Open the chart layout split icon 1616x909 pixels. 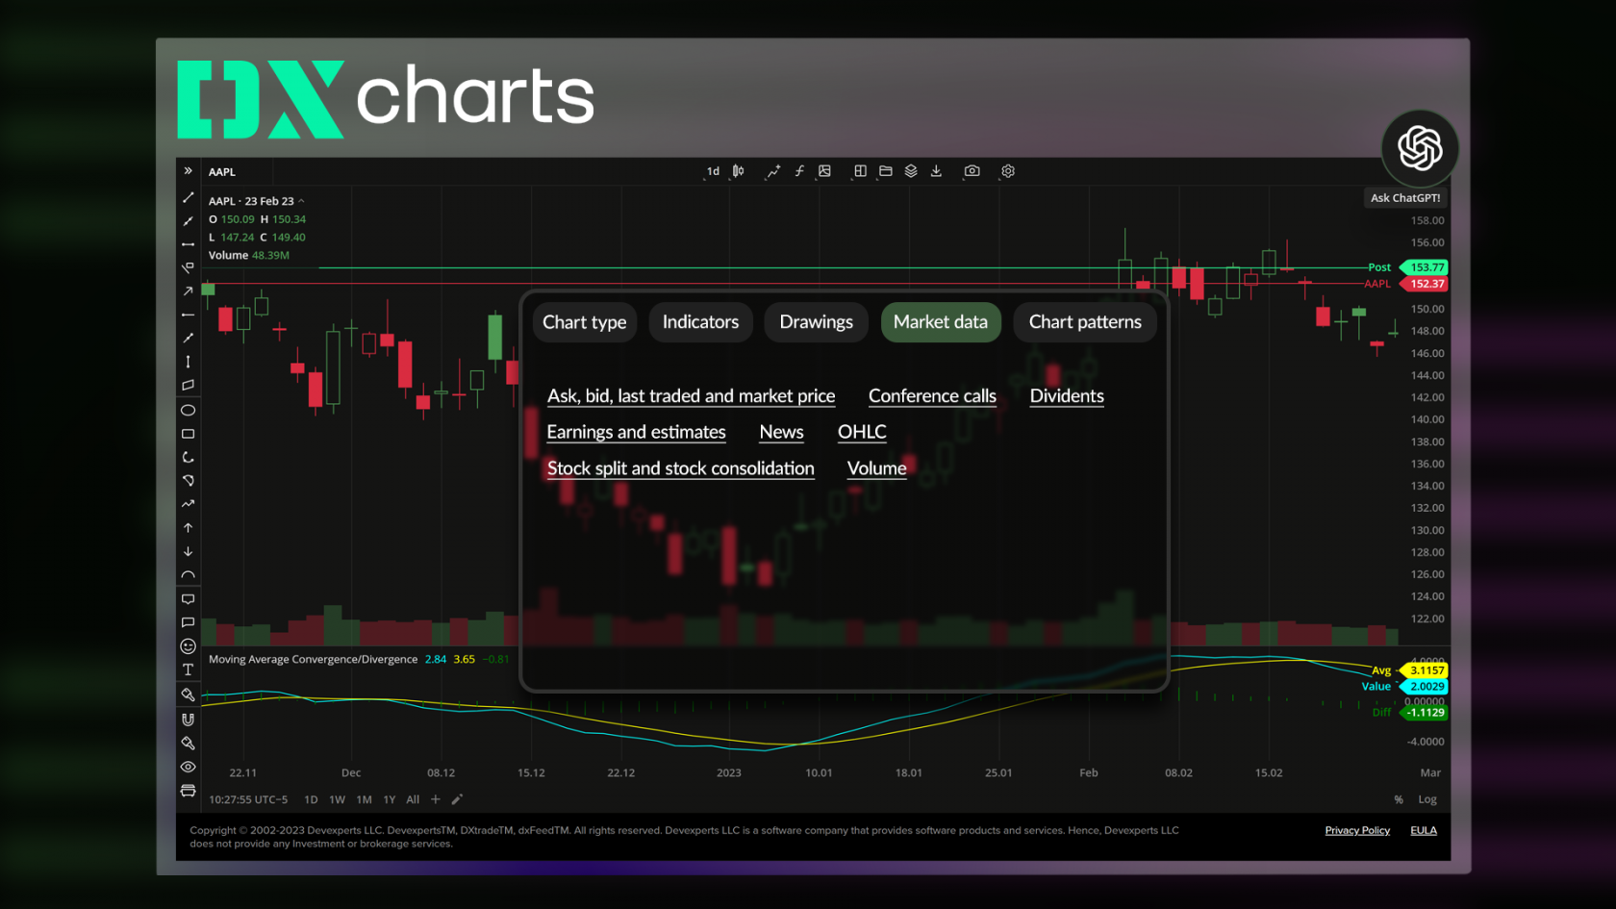coord(859,171)
